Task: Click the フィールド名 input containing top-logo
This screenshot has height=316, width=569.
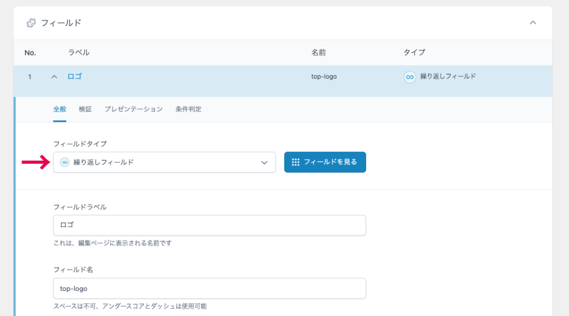Action: coord(209,288)
